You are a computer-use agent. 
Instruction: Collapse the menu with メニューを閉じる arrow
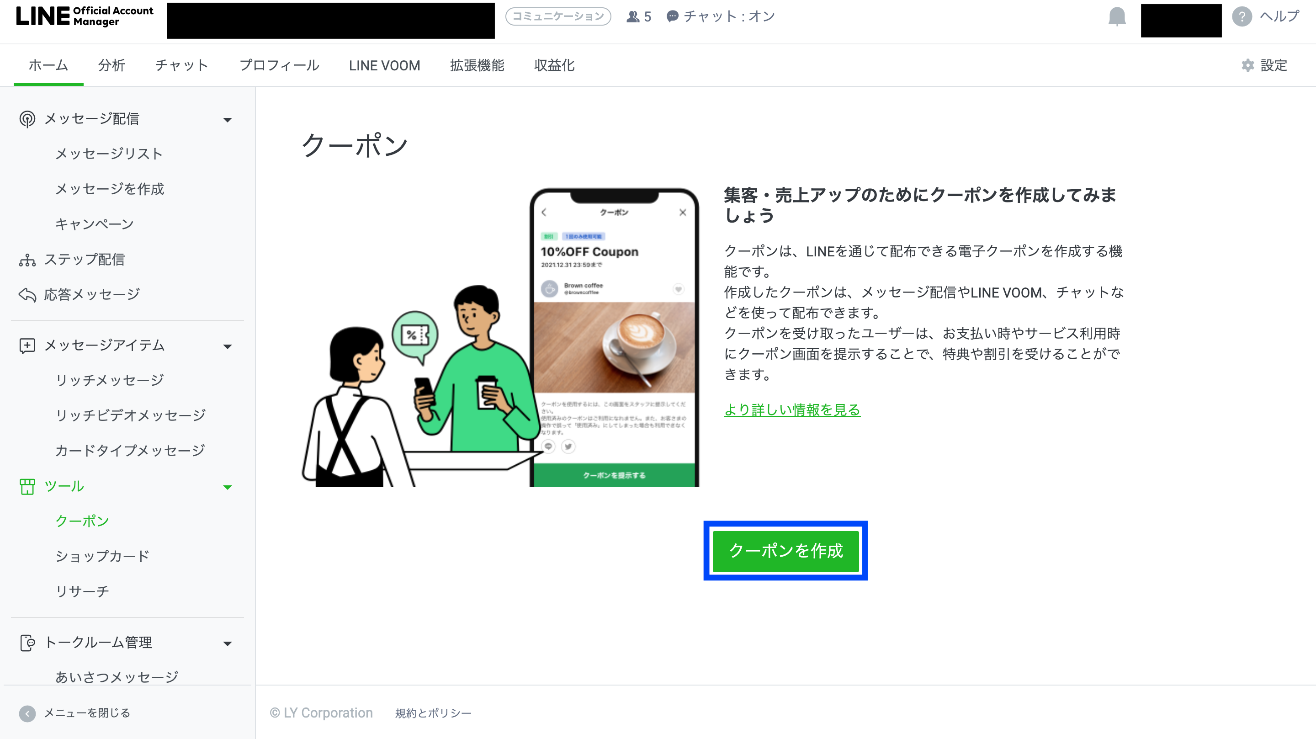pos(27,713)
